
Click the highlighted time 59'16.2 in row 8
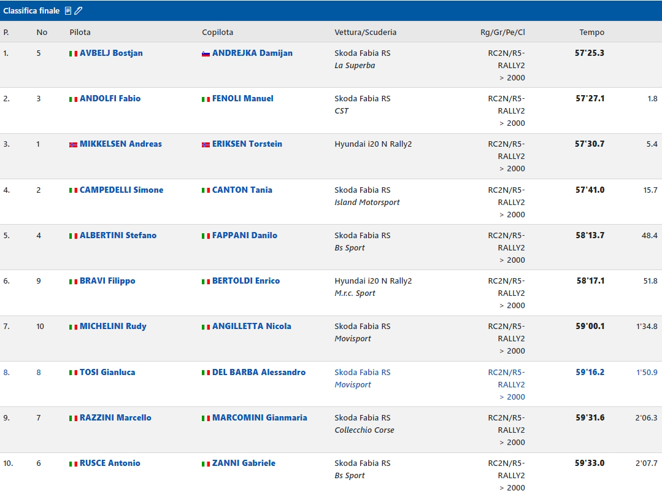point(590,373)
